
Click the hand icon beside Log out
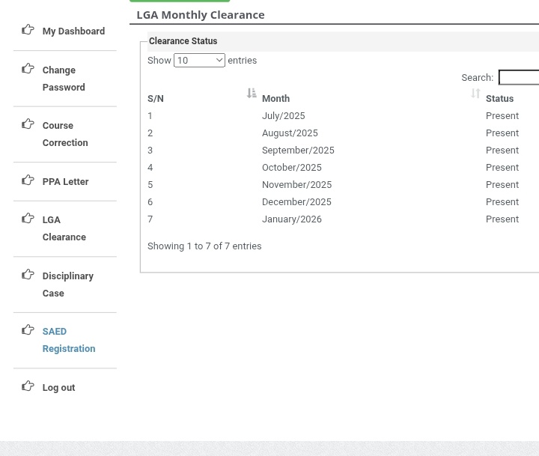click(28, 386)
